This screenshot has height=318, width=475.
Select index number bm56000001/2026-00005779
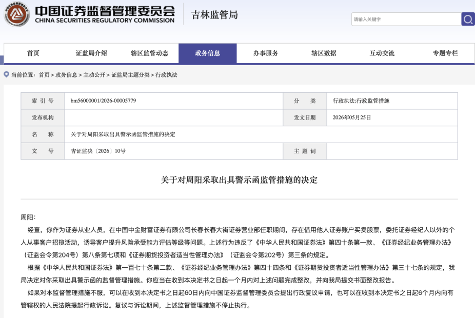[103, 101]
